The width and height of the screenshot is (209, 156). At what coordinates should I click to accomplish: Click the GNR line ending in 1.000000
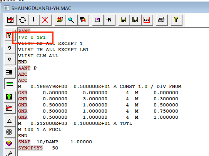tap(98, 117)
